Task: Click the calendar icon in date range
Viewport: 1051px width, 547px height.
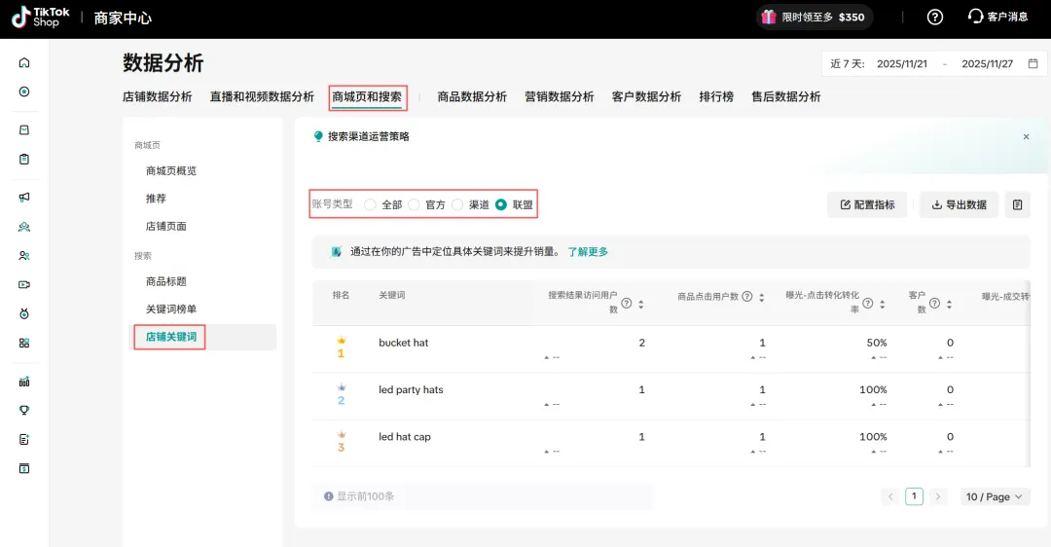Action: [x=1033, y=64]
